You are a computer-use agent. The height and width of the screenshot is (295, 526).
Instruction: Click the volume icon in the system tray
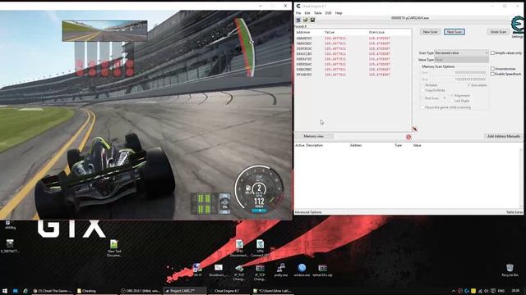click(487, 291)
